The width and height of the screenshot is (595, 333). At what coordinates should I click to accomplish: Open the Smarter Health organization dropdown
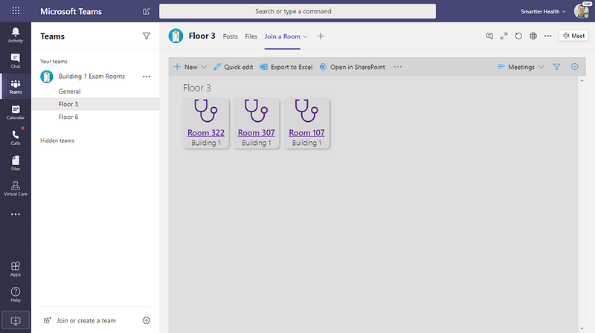(x=543, y=11)
